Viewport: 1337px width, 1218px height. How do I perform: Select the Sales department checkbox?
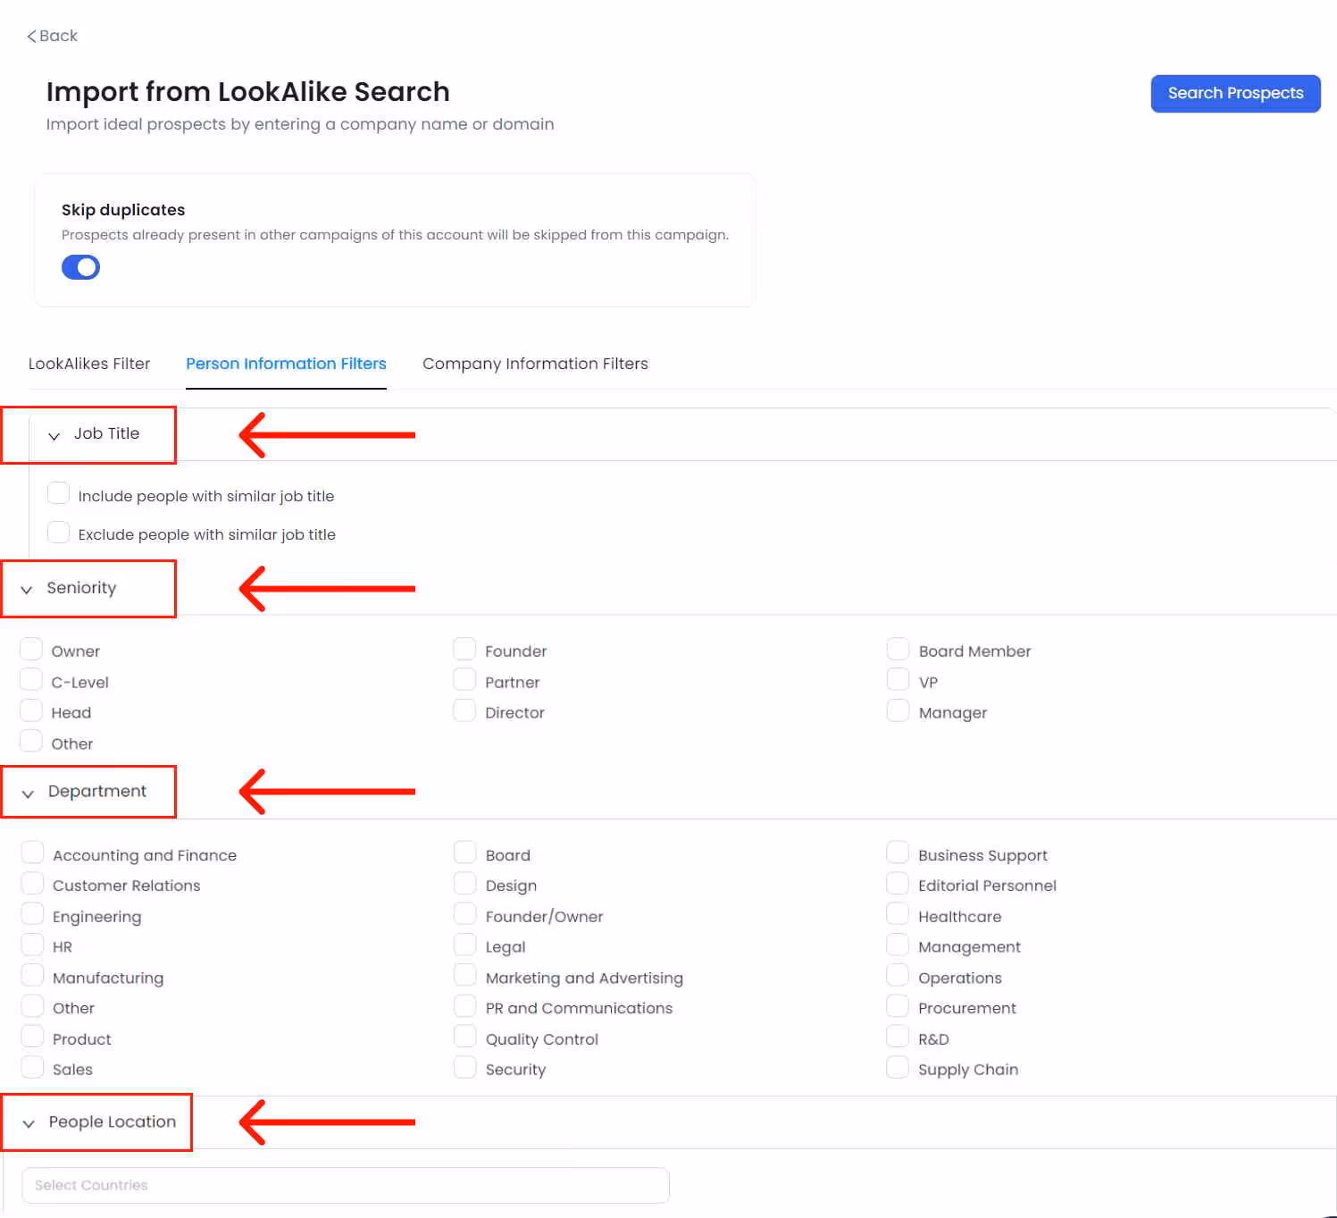(32, 1066)
